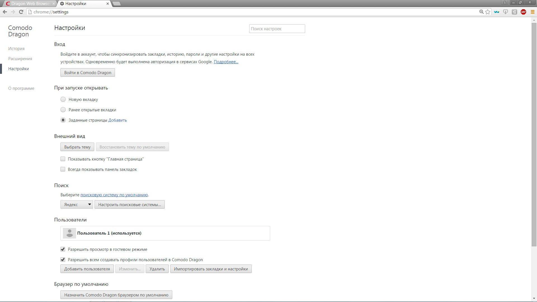Image resolution: width=537 pixels, height=302 pixels.
Task: Click the scrollbar down arrow
Action: tap(534, 299)
